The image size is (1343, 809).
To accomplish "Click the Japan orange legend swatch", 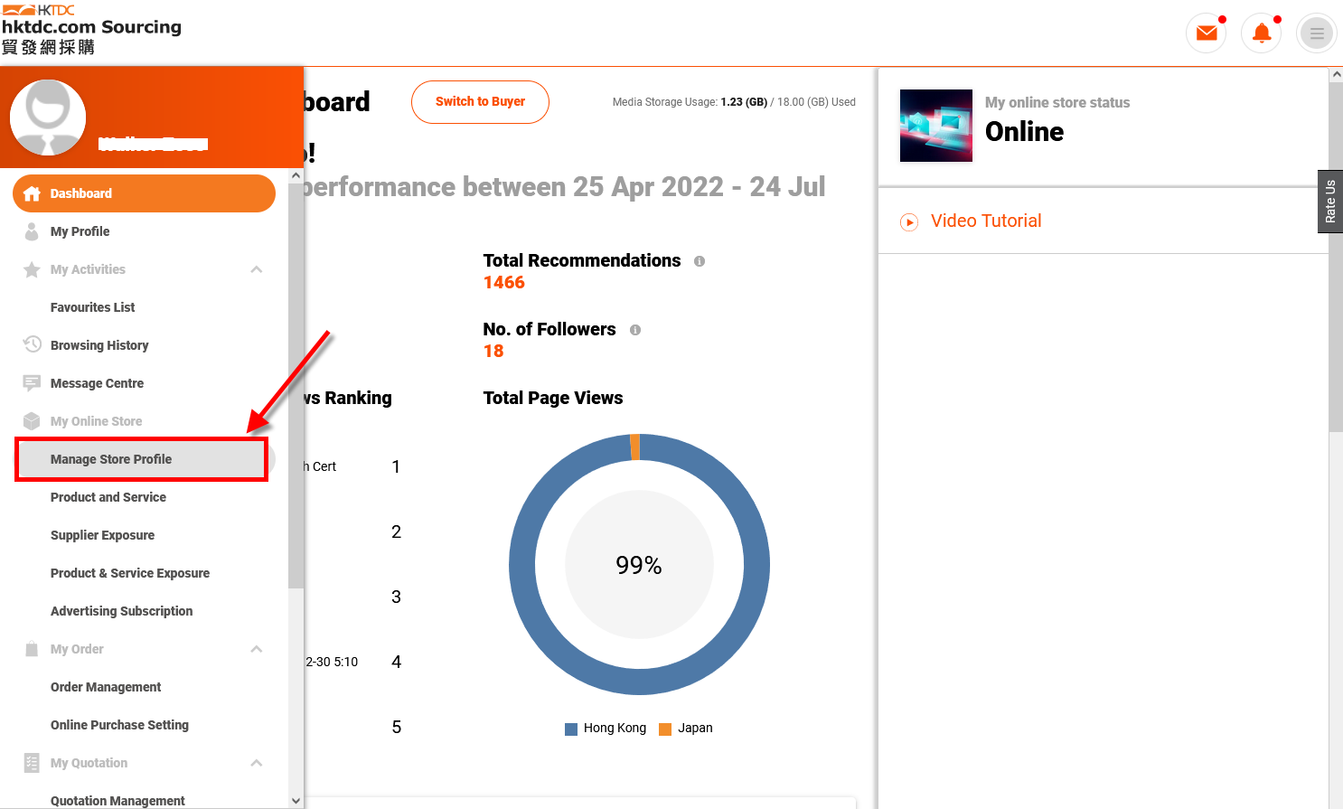I will (665, 729).
